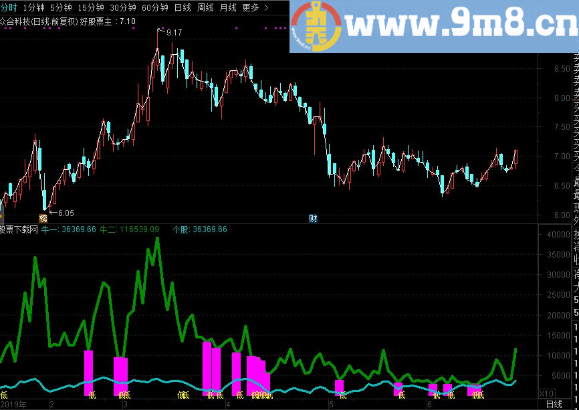Click the 好股票主 : 7.10 indicator value

click(x=108, y=21)
